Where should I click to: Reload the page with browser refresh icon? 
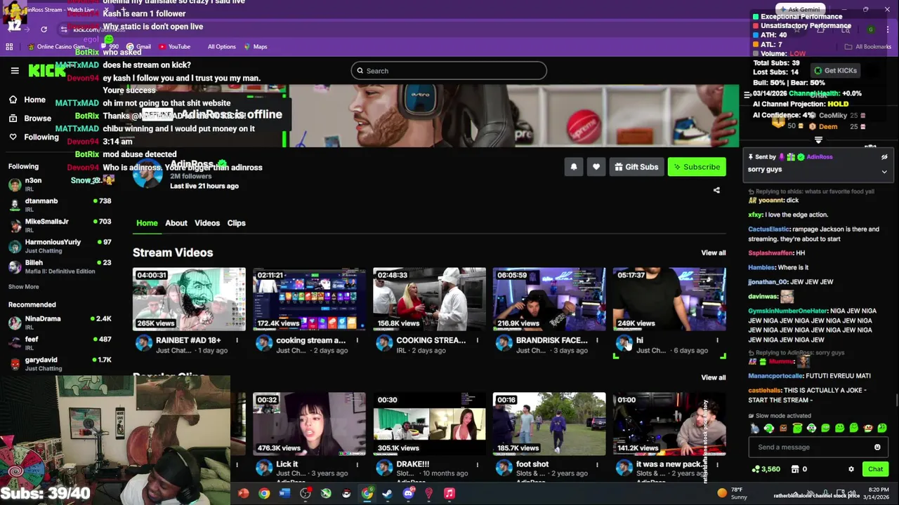click(x=44, y=29)
